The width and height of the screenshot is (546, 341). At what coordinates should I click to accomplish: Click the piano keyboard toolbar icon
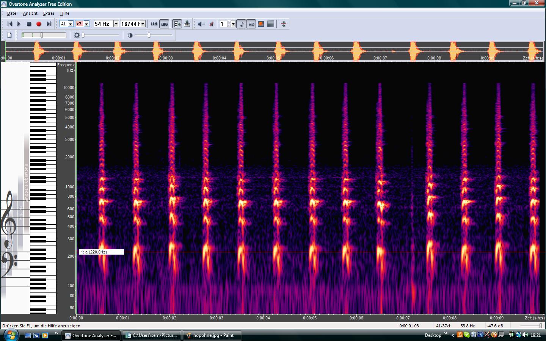[187, 24]
